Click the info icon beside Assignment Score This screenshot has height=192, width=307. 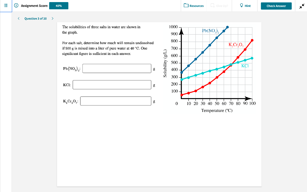16,5
